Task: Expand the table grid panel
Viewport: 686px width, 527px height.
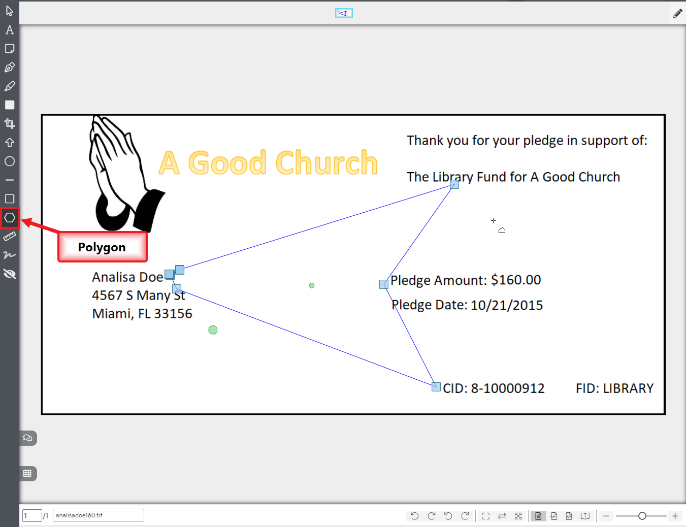Action: click(x=27, y=474)
